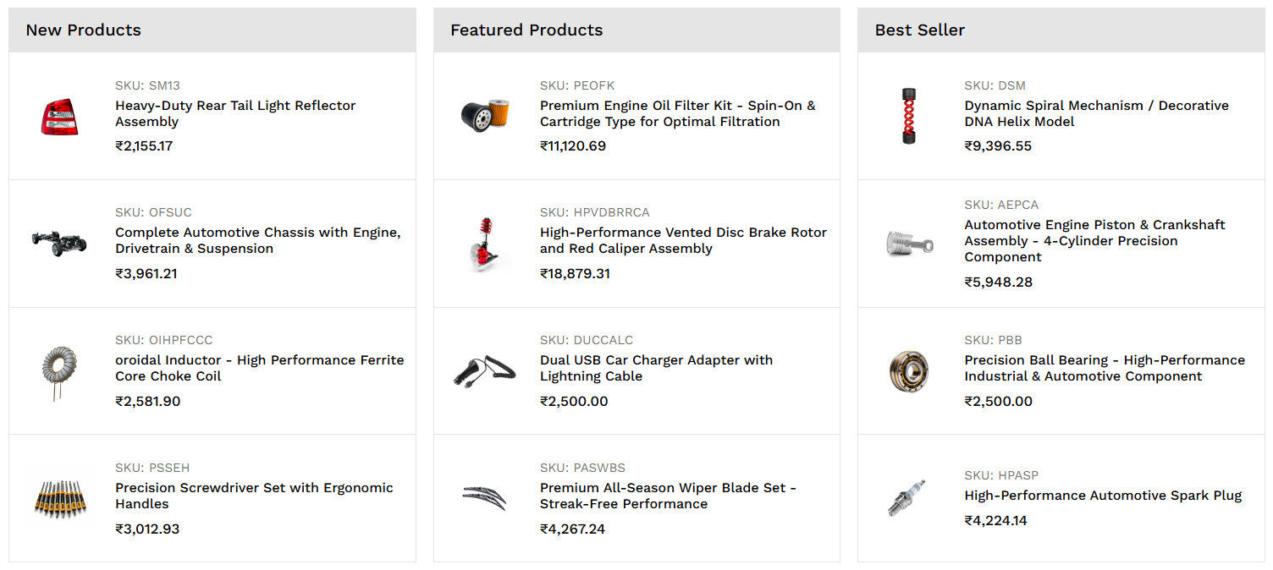Click the Best Seller section header

coord(919,30)
